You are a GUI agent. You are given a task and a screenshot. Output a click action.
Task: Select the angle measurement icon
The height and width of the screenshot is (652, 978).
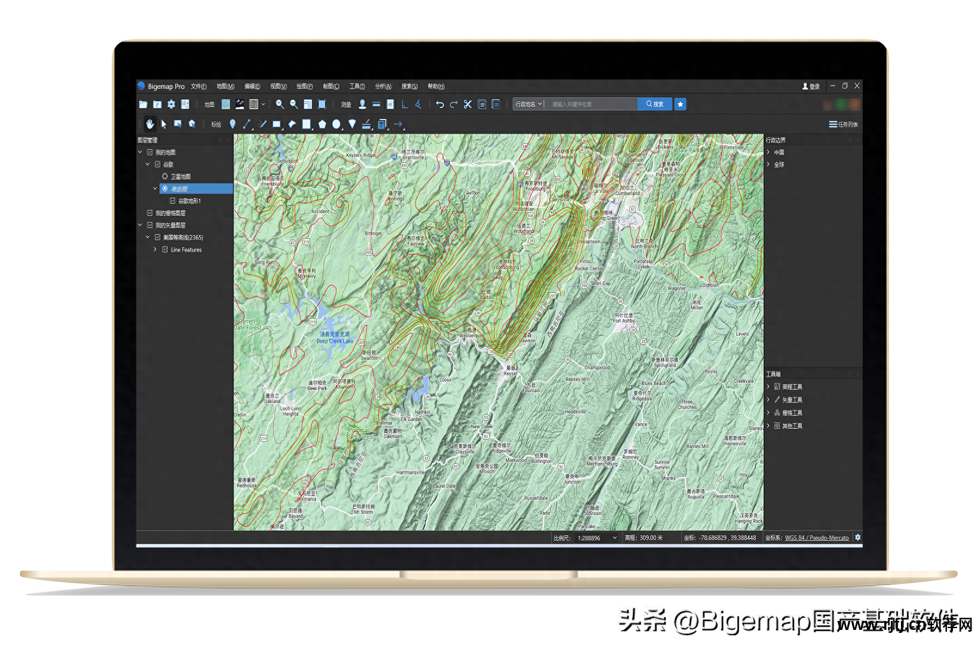(418, 104)
